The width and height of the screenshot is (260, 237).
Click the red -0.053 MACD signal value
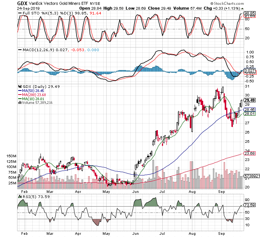point(77,50)
